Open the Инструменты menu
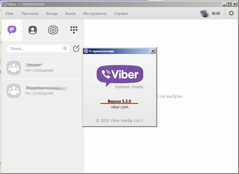This screenshot has width=239, height=174. click(95, 14)
